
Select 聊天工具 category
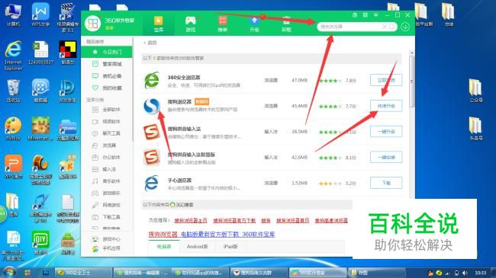[107, 133]
